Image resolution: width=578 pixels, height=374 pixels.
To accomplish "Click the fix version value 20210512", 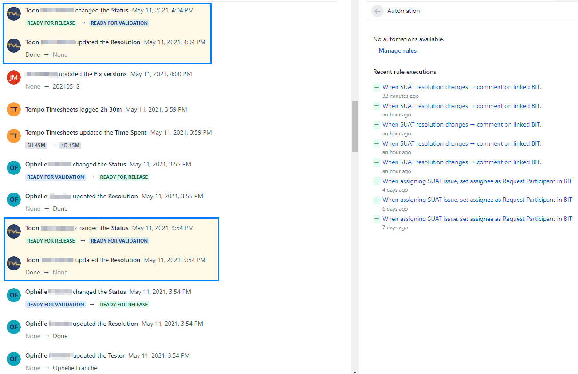I will (66, 86).
